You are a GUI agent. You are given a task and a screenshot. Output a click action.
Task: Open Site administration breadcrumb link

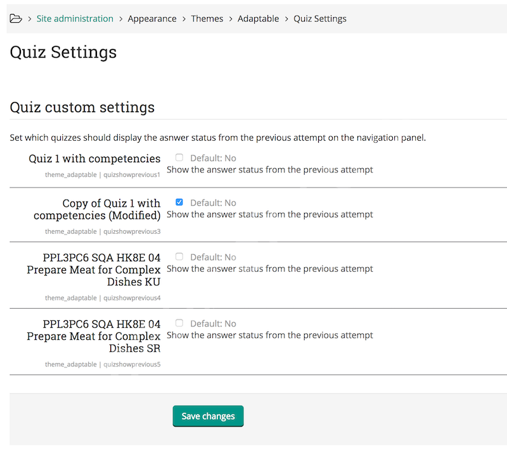point(75,19)
